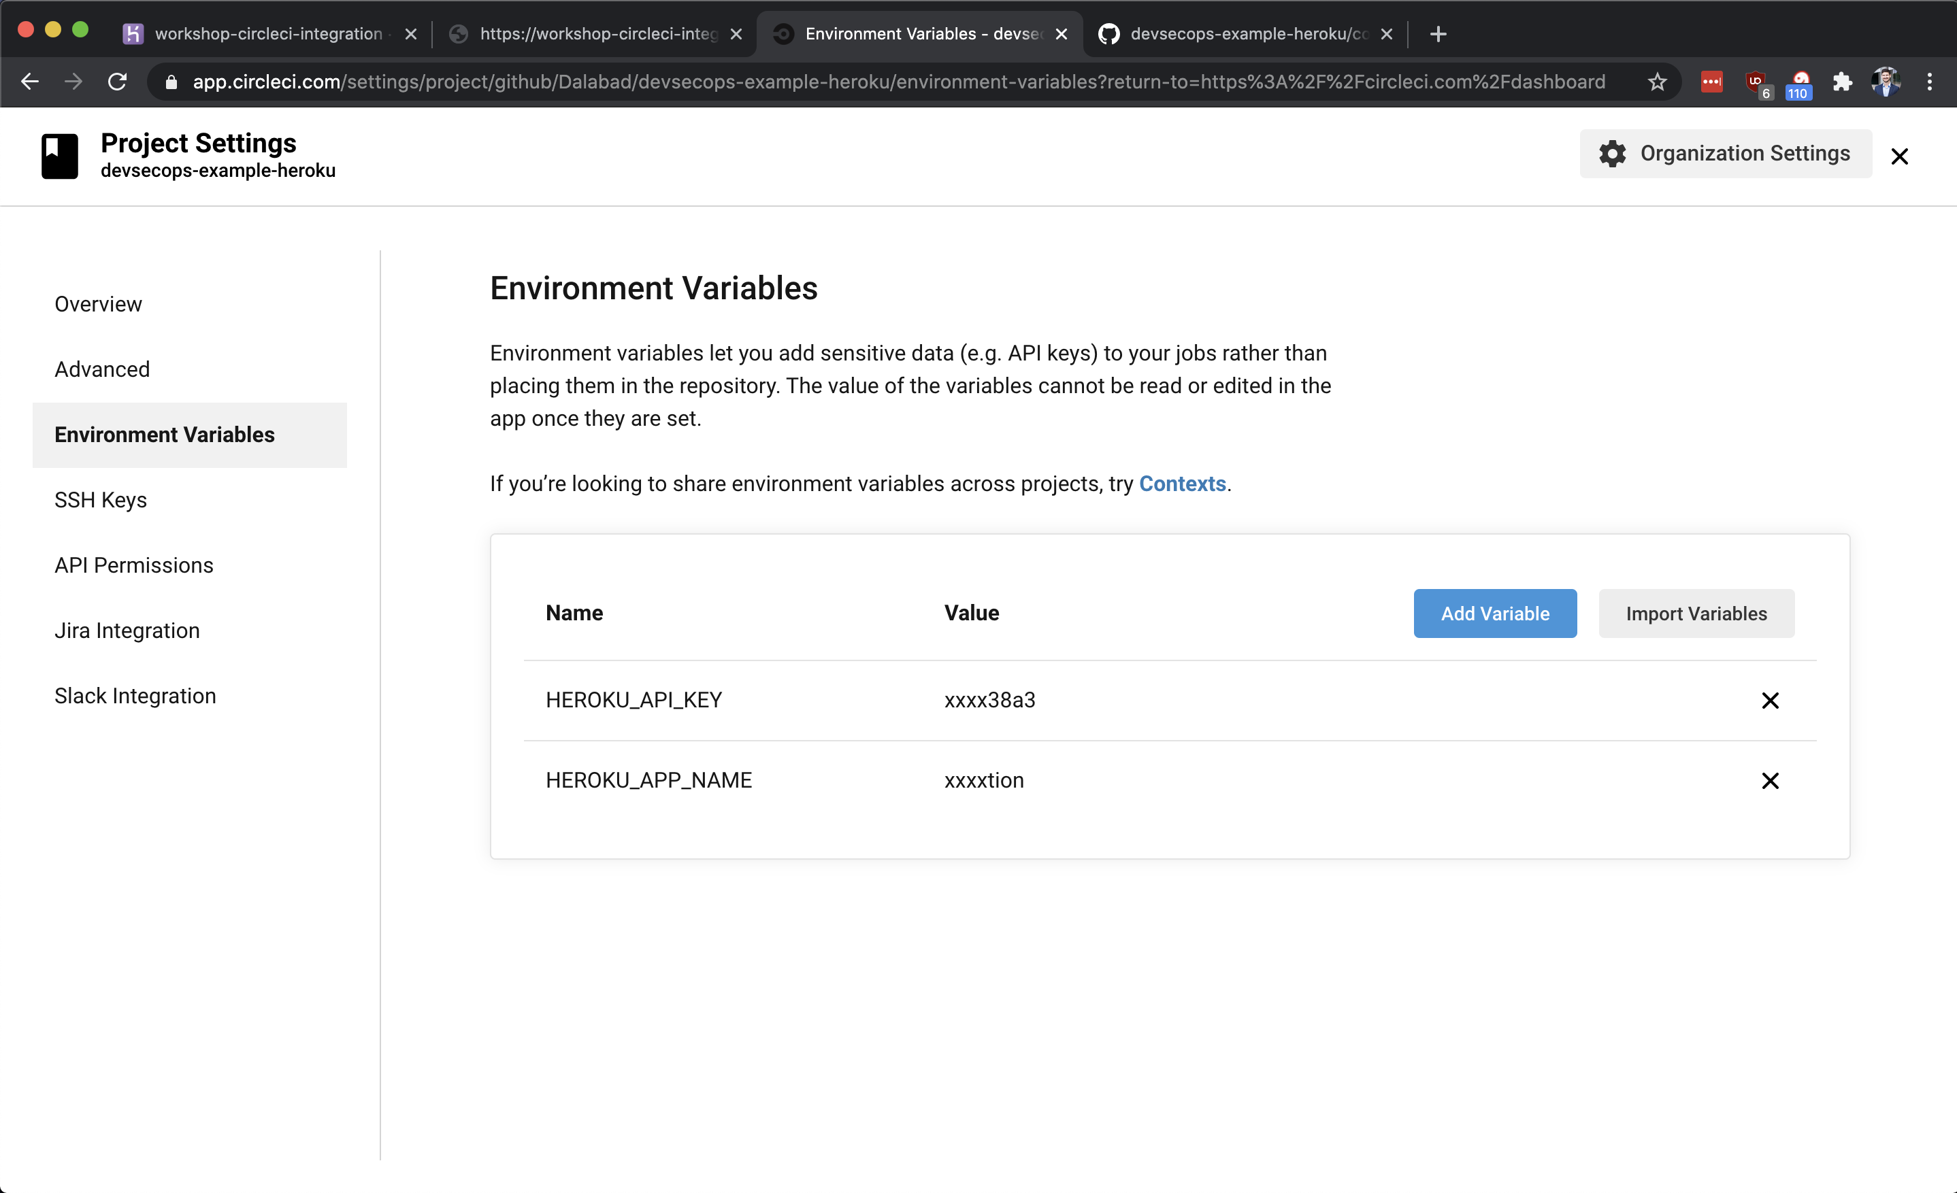Delete the HEROKU_API_KEY variable

pyautogui.click(x=1770, y=700)
